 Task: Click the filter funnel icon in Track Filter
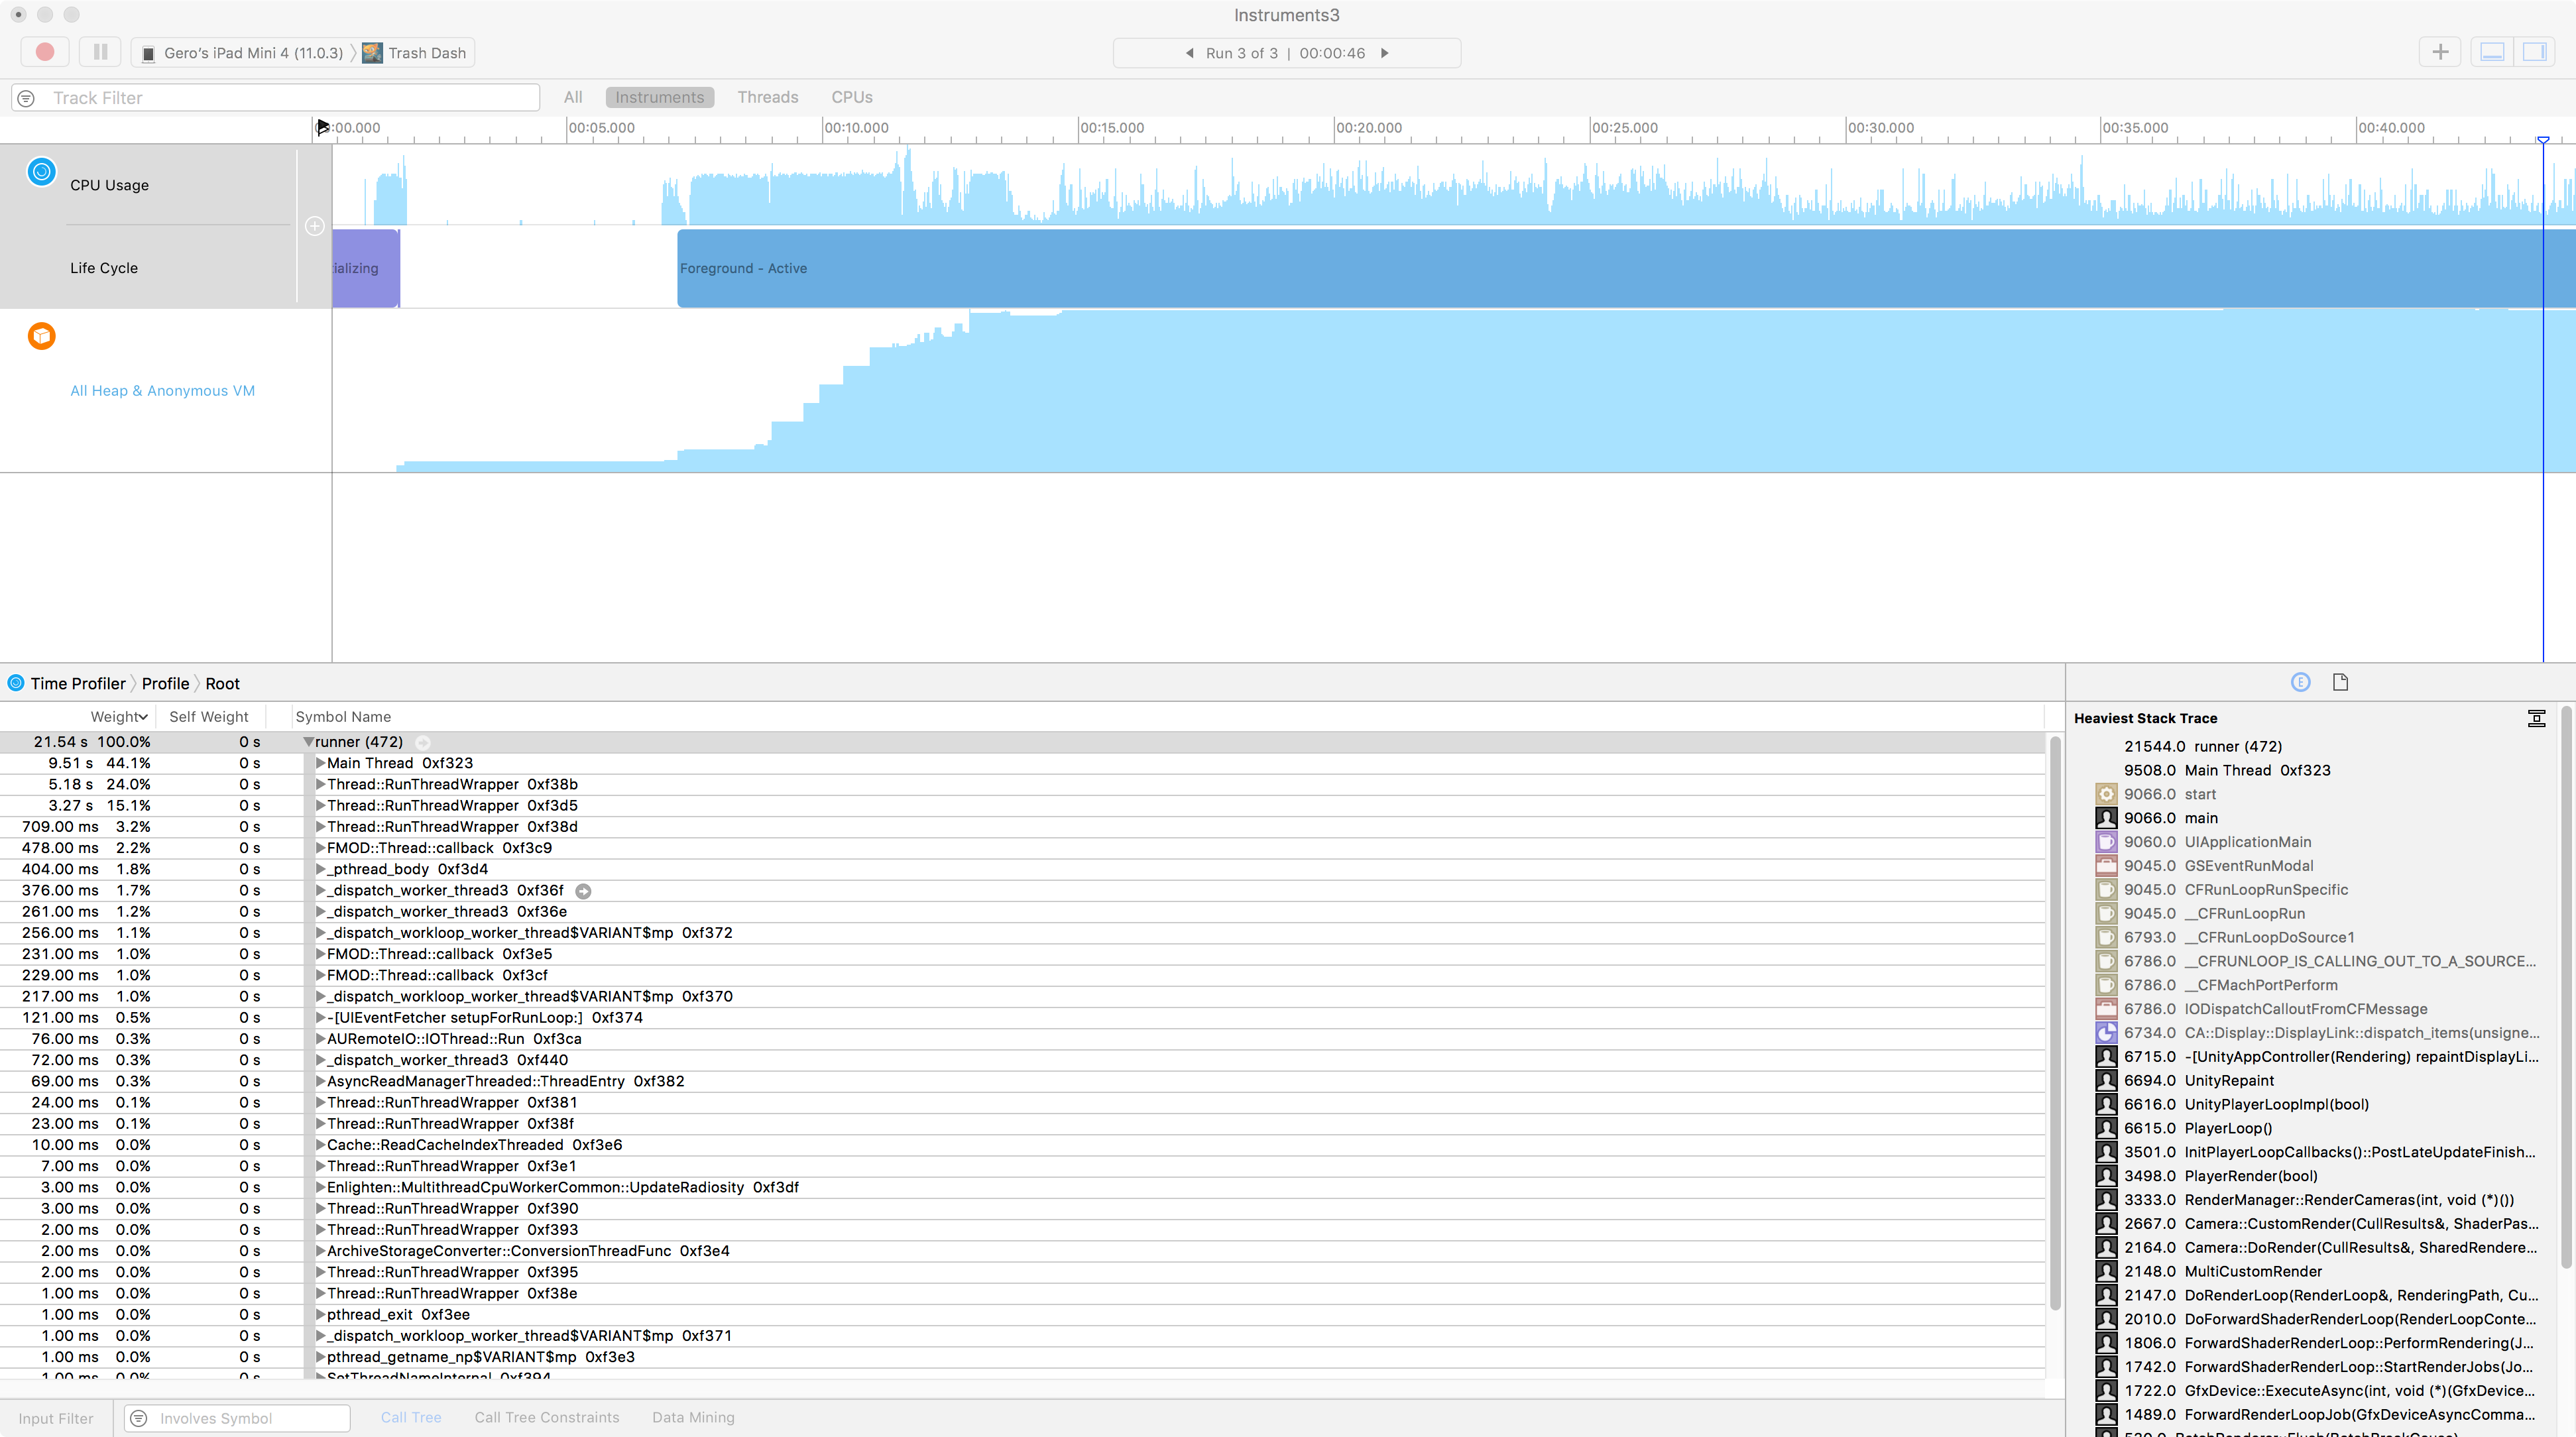[x=26, y=97]
